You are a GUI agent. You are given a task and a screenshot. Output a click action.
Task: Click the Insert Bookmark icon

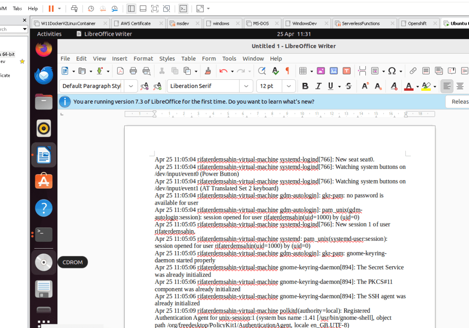(x=452, y=71)
